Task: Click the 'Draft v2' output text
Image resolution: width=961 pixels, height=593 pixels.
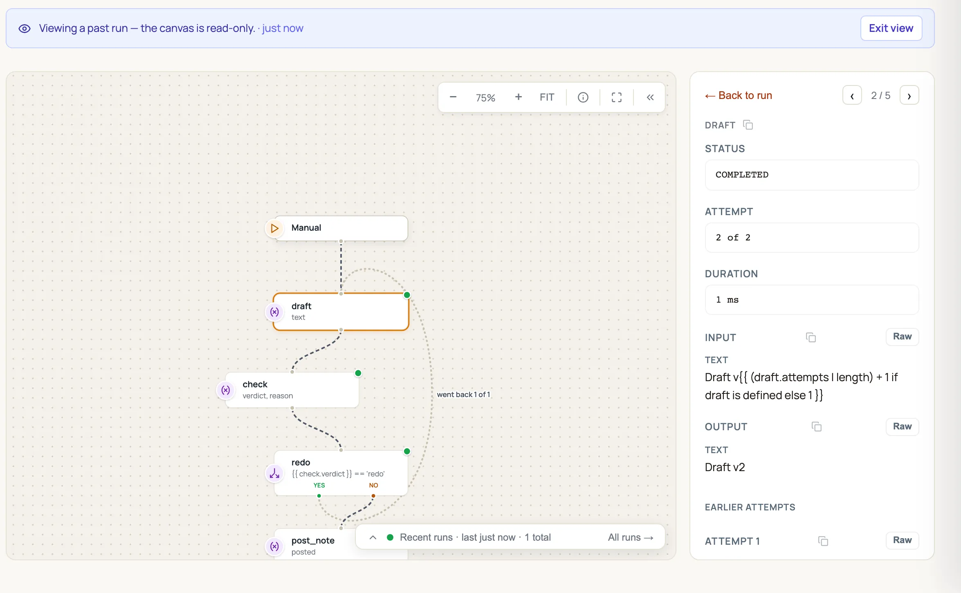Action: 725,467
